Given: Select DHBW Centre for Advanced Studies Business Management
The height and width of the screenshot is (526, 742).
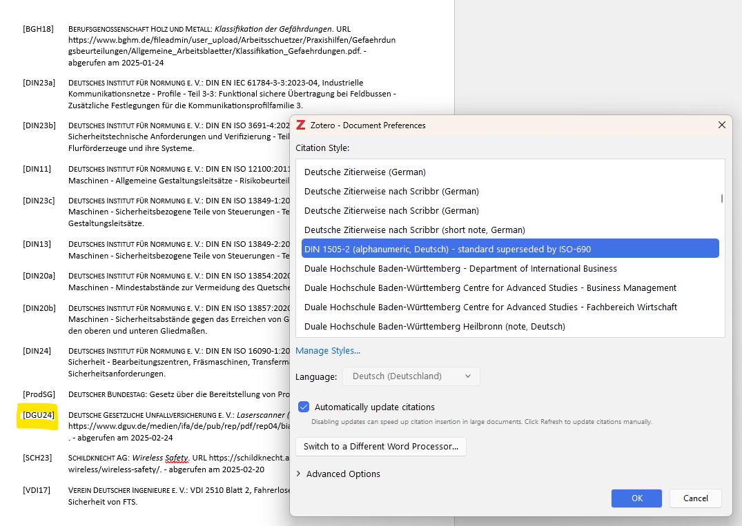Looking at the screenshot, I should point(510,287).
